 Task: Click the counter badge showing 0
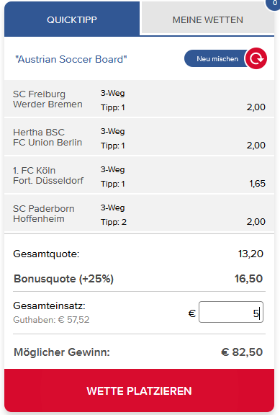coord(274,3)
